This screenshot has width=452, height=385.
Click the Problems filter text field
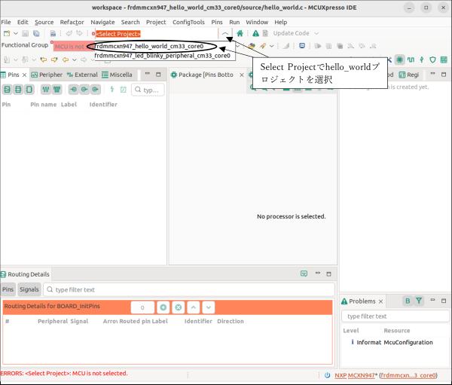pyautogui.click(x=393, y=316)
